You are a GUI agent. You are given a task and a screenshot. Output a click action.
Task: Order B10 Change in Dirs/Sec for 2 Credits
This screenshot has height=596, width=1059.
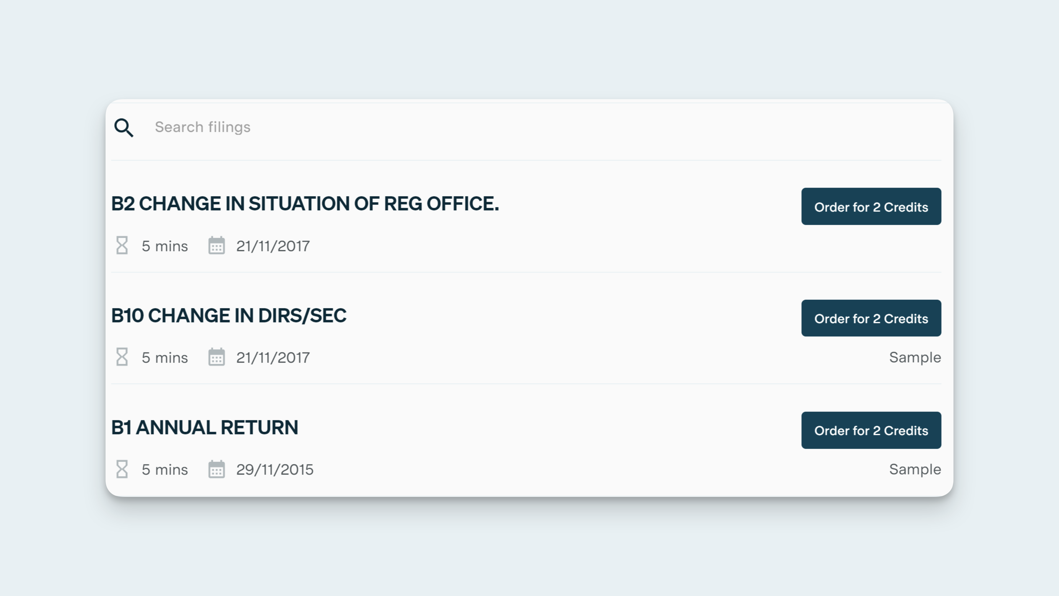(x=871, y=318)
